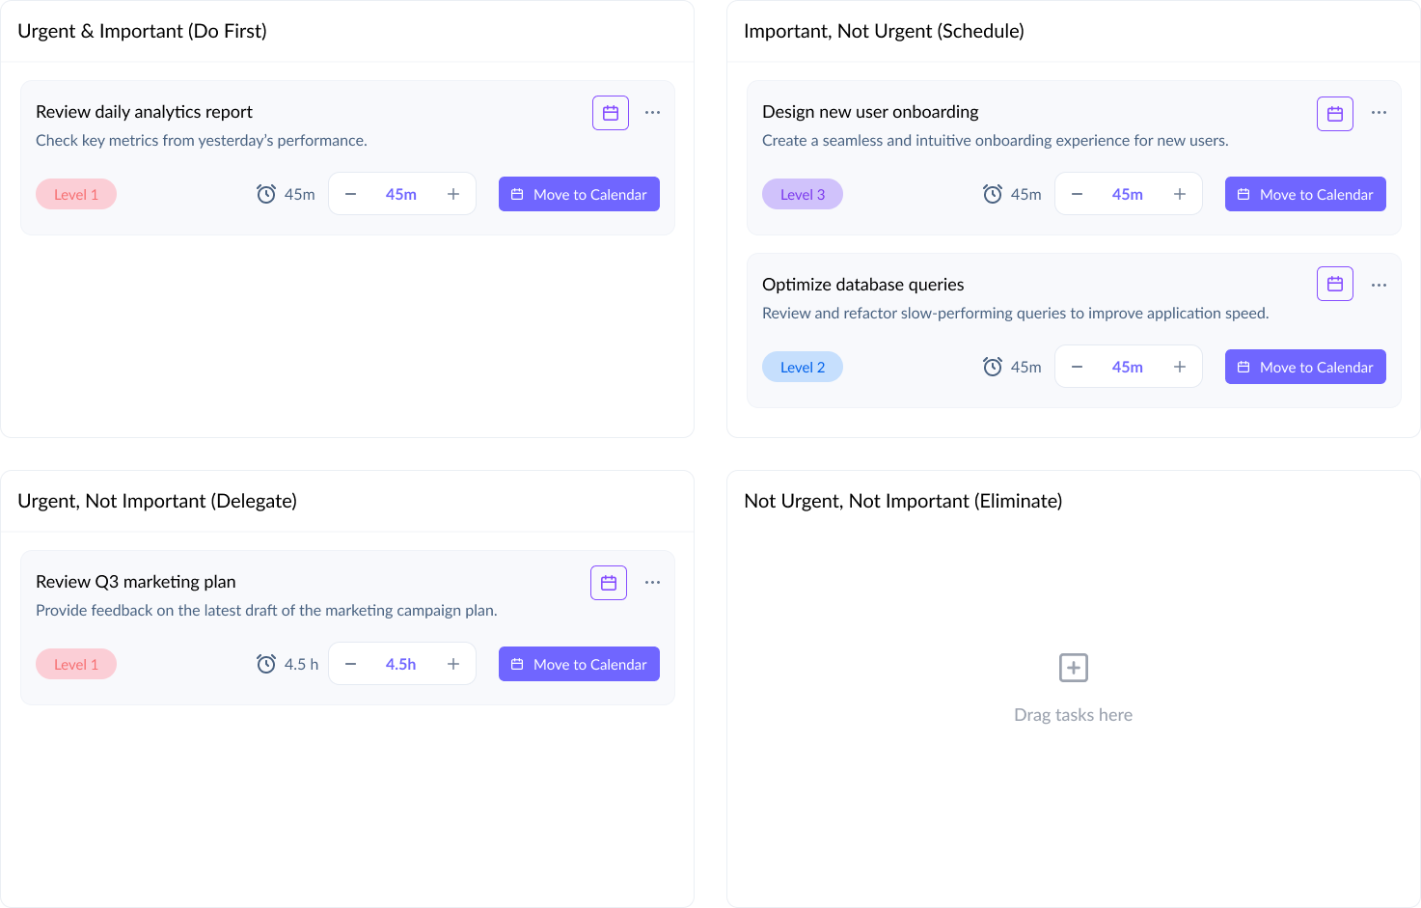Image resolution: width=1421 pixels, height=908 pixels.
Task: Click Level 3 badge on Design new user onboarding
Action: click(x=803, y=194)
